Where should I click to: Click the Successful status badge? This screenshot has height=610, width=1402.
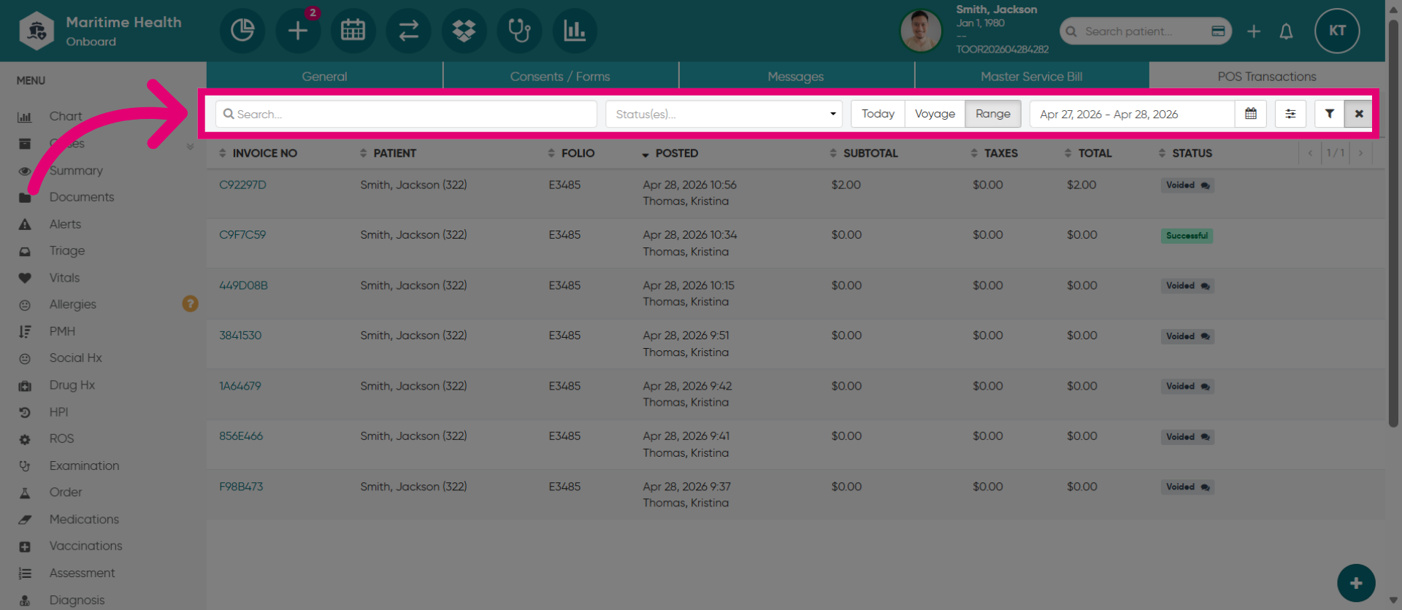1187,236
